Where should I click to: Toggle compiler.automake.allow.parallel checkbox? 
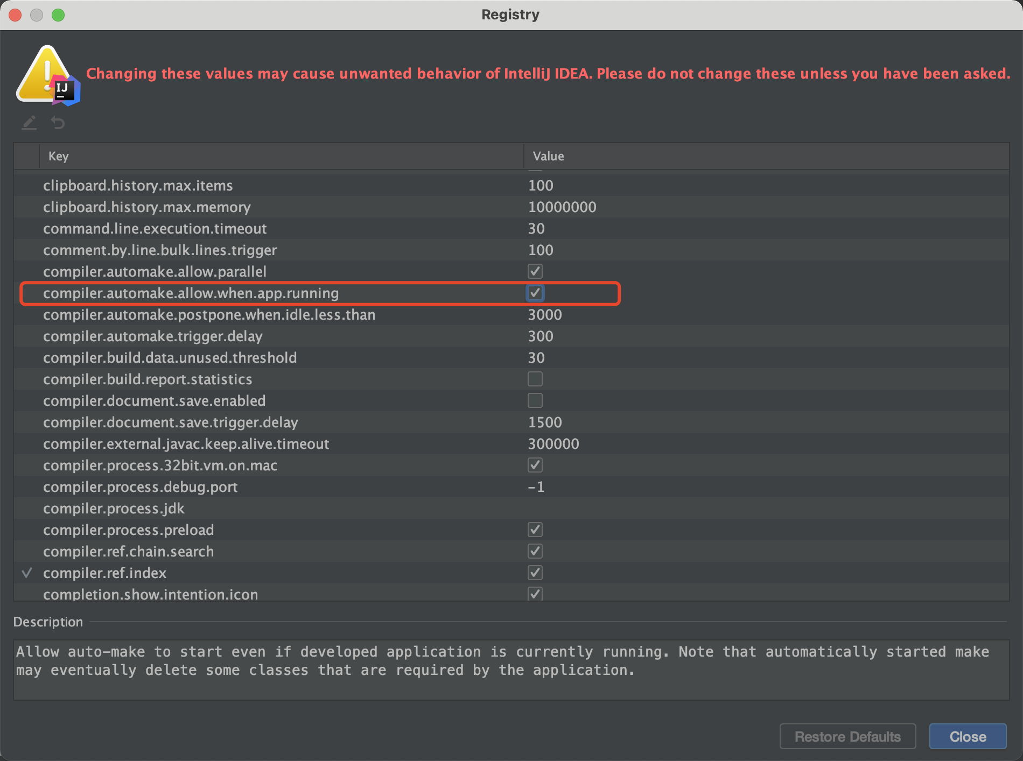535,271
